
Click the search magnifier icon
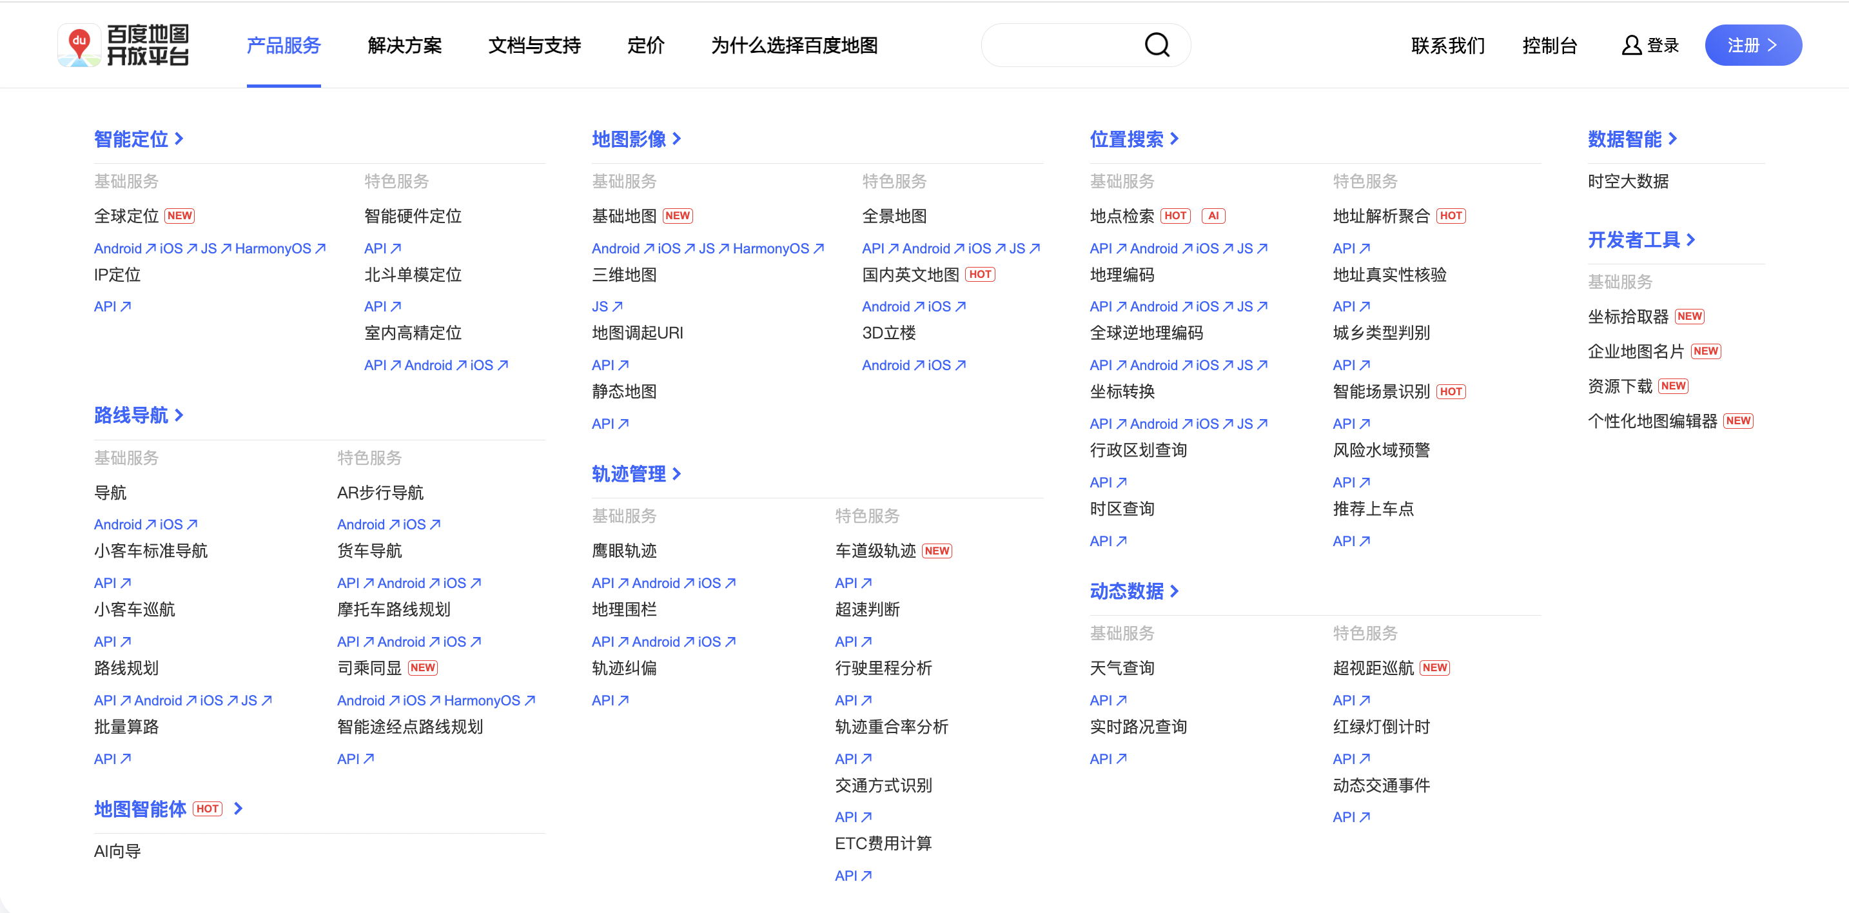1157,45
